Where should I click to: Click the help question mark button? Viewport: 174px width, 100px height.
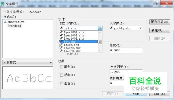[157, 3]
